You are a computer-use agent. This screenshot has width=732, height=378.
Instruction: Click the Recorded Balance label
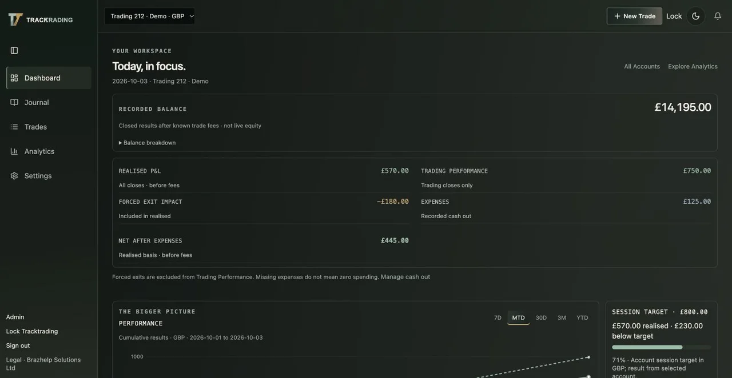pyautogui.click(x=153, y=109)
